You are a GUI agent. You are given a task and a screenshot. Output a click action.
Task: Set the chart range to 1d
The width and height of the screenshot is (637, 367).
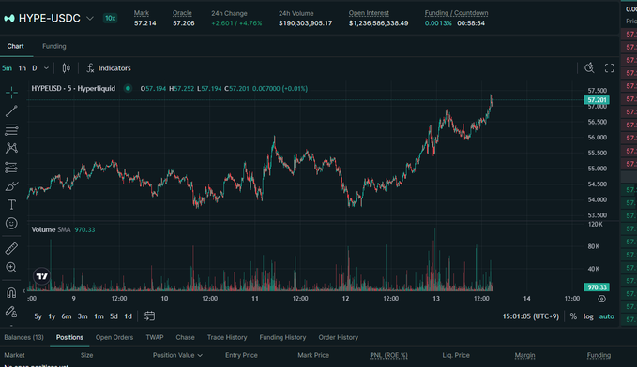[x=128, y=316]
